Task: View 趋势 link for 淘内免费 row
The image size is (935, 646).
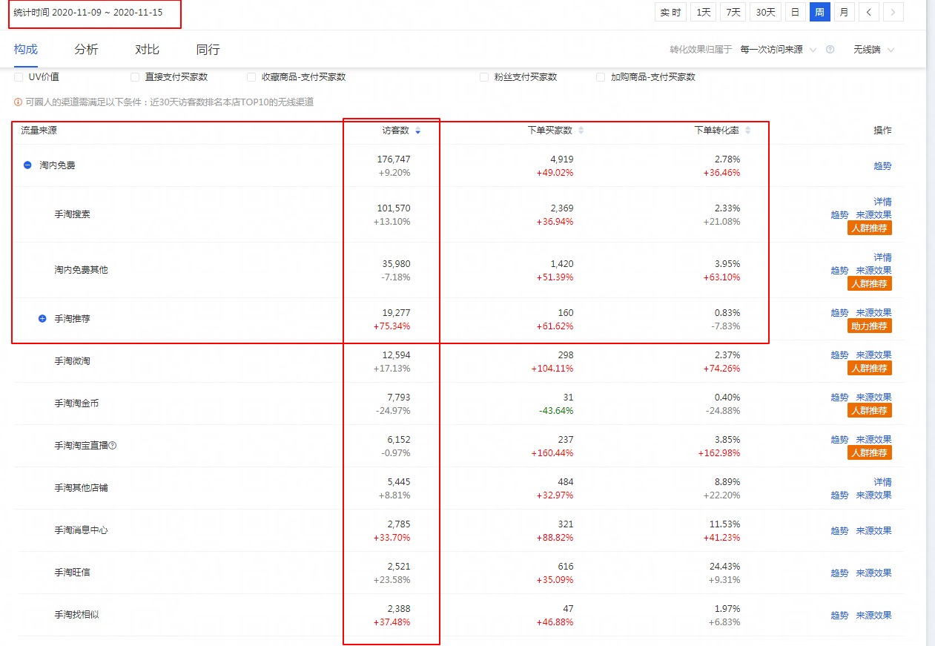Action: (882, 166)
